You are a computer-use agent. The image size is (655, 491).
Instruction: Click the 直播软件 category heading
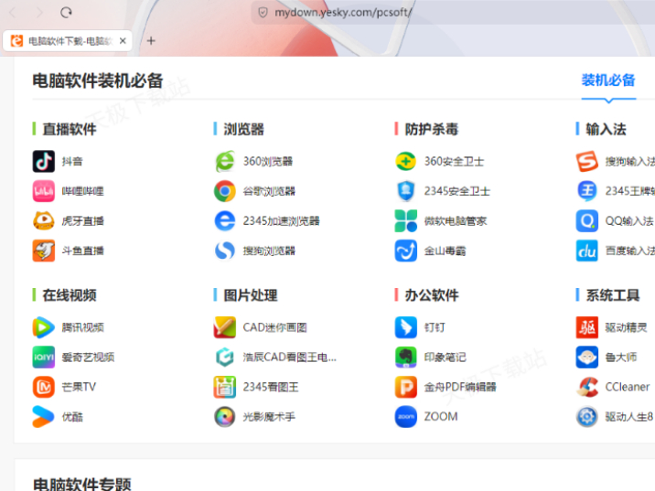pos(70,129)
